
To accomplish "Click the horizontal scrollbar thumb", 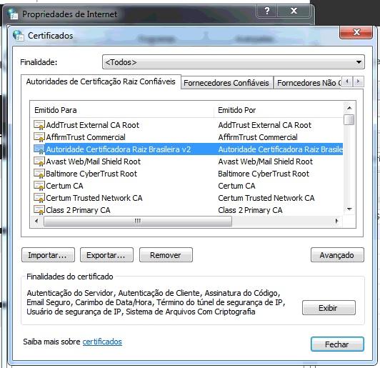I will pyautogui.click(x=138, y=221).
